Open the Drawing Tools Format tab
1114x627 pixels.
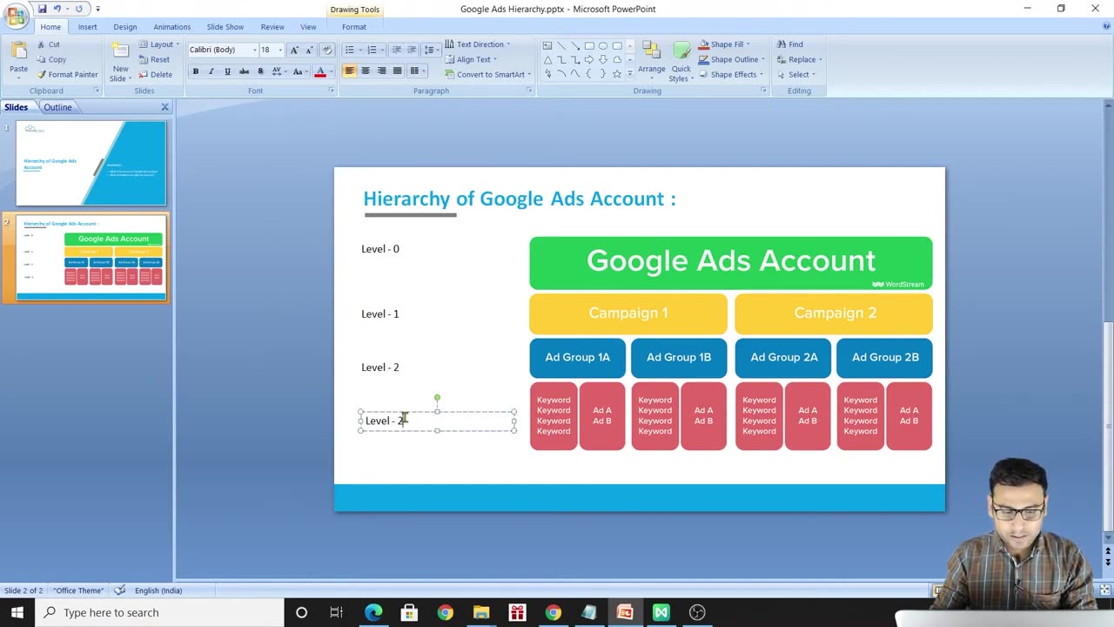click(x=353, y=27)
